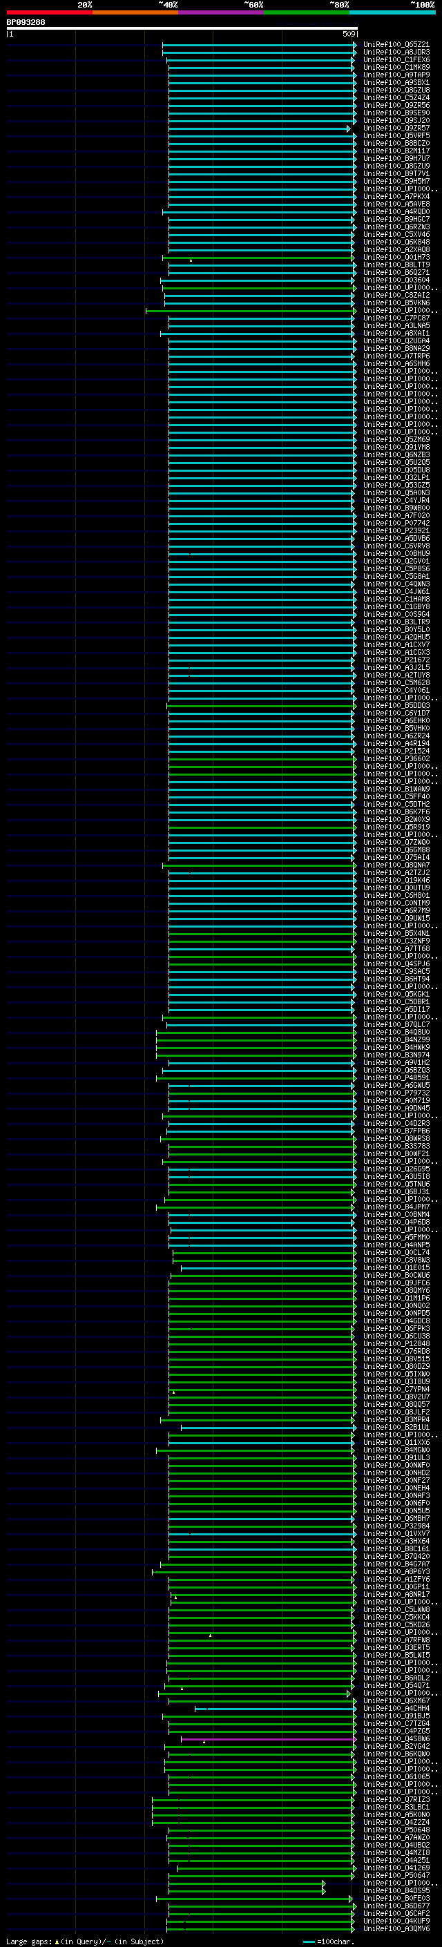Screen dimensions: 442x1947
Task: Select hit label UniRef100_B6ADL2
Action: pyautogui.click(x=396, y=1678)
